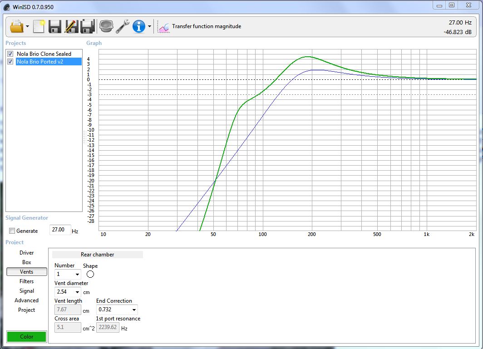The height and width of the screenshot is (349, 483).
Task: Open settings with the wrench icon
Action: (123, 26)
